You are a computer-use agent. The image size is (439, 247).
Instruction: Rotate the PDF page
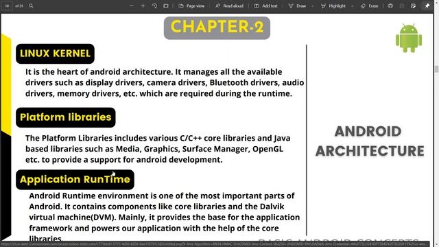tap(154, 6)
